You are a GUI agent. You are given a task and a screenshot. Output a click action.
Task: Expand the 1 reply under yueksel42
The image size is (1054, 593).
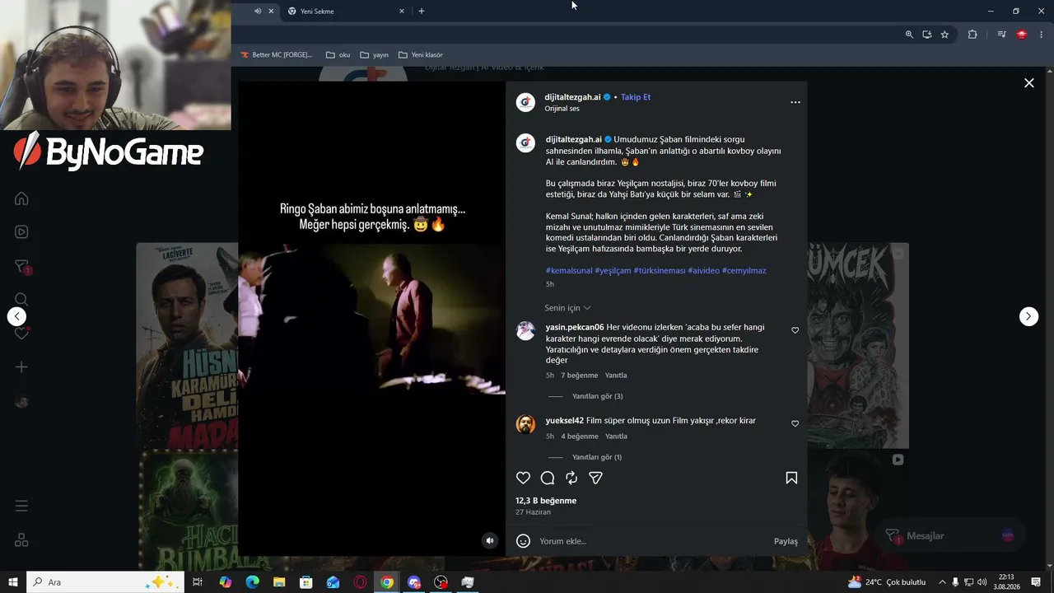[597, 457]
